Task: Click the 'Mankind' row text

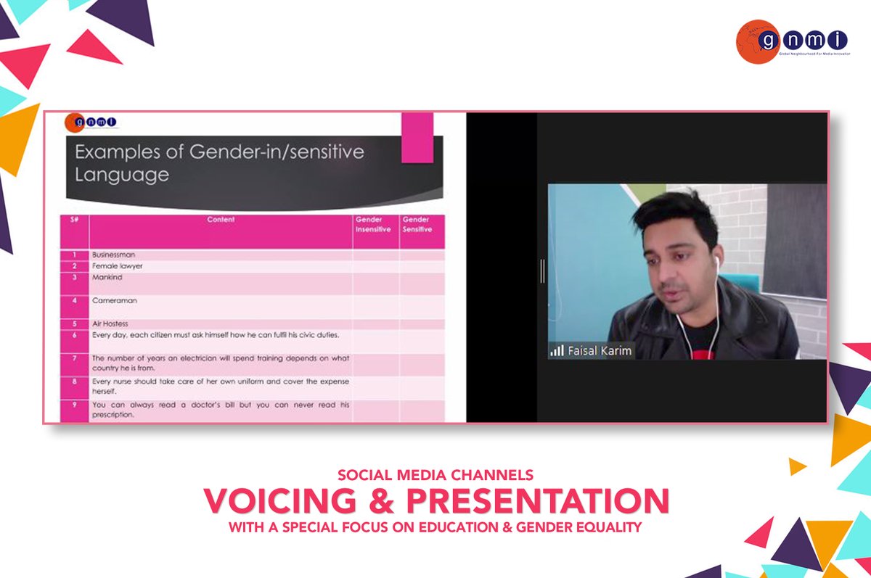Action: (106, 277)
